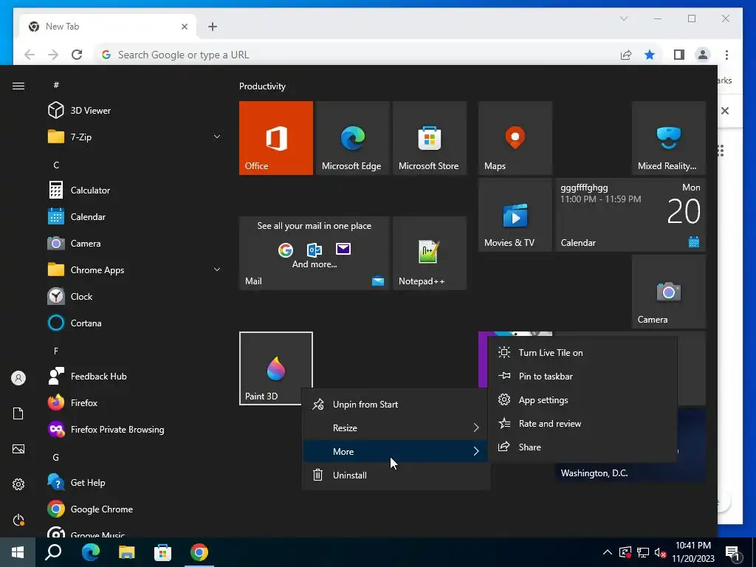Open the Camera tile
The height and width of the screenshot is (567, 756).
click(x=669, y=292)
